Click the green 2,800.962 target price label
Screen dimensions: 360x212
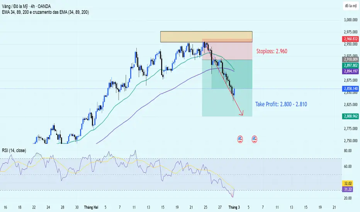[x=351, y=116]
